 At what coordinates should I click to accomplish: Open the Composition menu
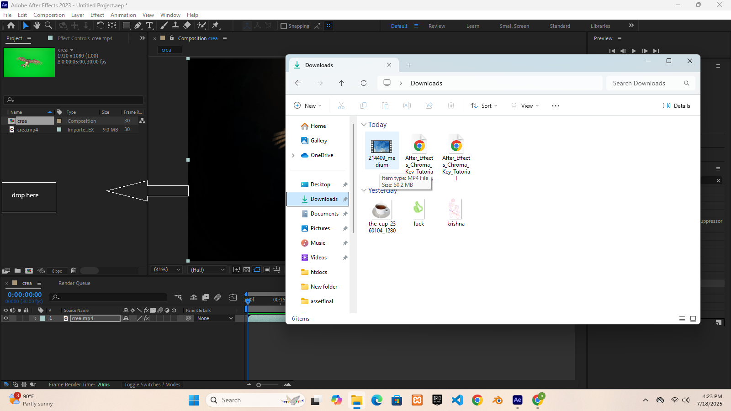(x=49, y=15)
